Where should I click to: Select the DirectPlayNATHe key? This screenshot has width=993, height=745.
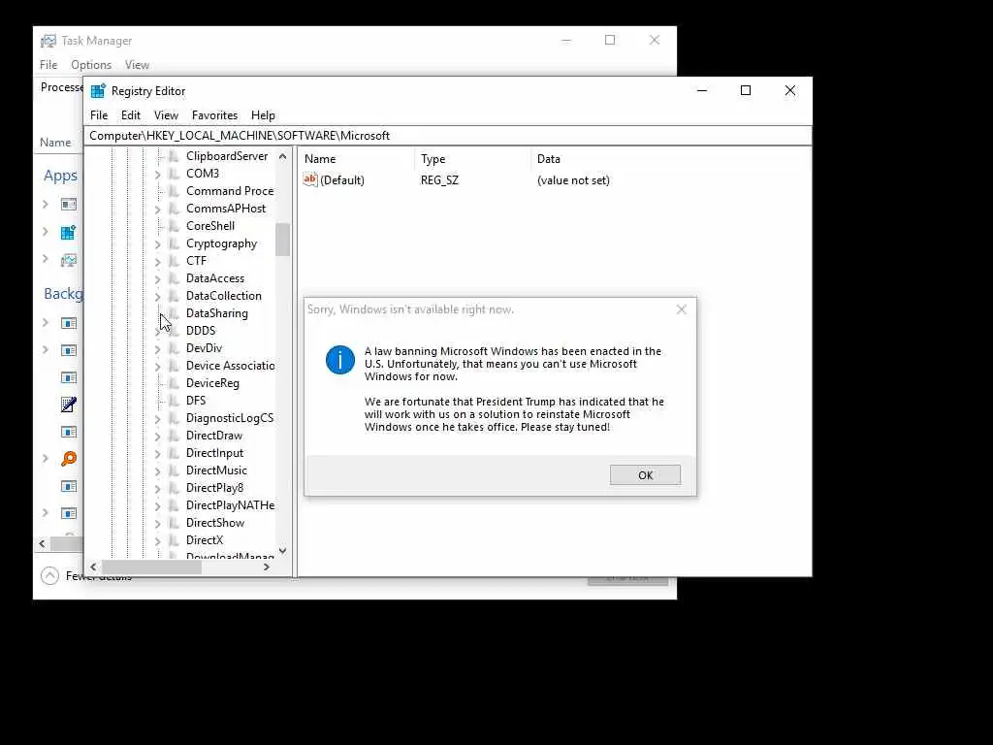231,505
